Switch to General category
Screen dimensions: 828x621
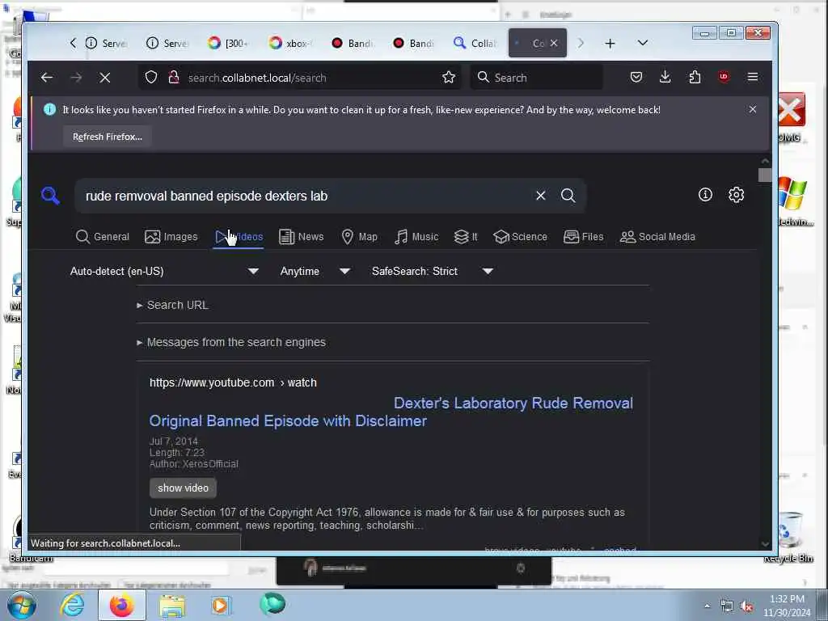coord(103,237)
